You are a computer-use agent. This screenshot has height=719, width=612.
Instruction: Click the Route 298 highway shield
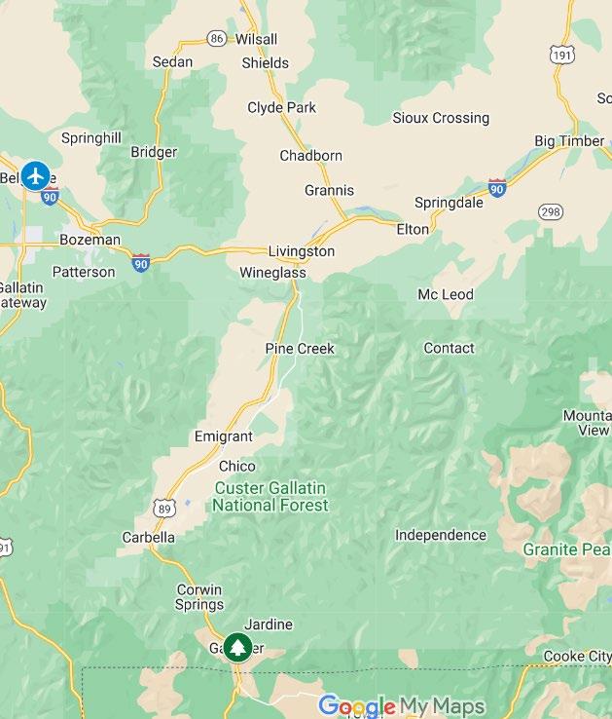click(550, 211)
